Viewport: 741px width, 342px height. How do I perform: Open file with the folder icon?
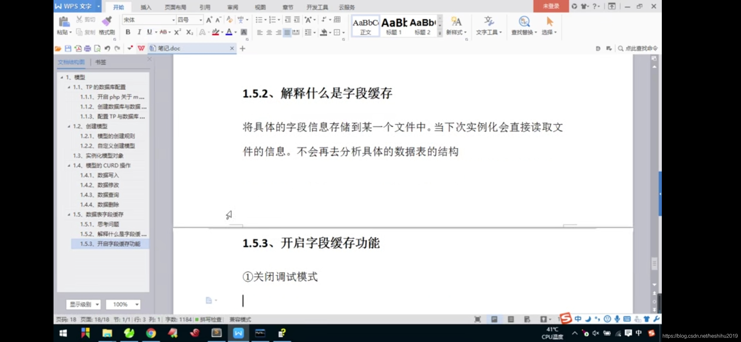(x=58, y=48)
